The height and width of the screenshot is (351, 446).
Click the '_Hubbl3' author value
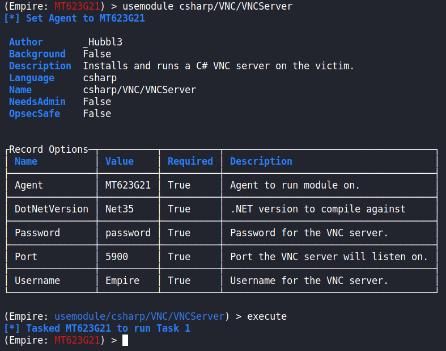[103, 42]
